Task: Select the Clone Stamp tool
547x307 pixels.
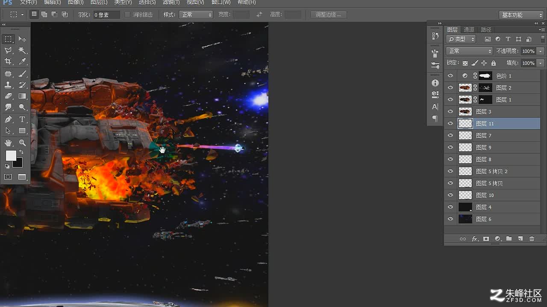Action: tap(8, 85)
